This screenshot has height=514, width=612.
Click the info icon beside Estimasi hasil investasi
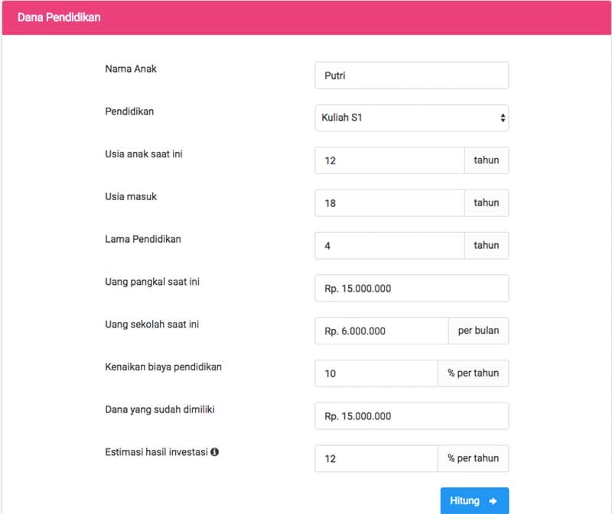click(215, 452)
